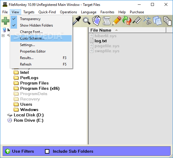Click the My Computer icon in tree
The height and width of the screenshot is (158, 173).
tap(4, 30)
